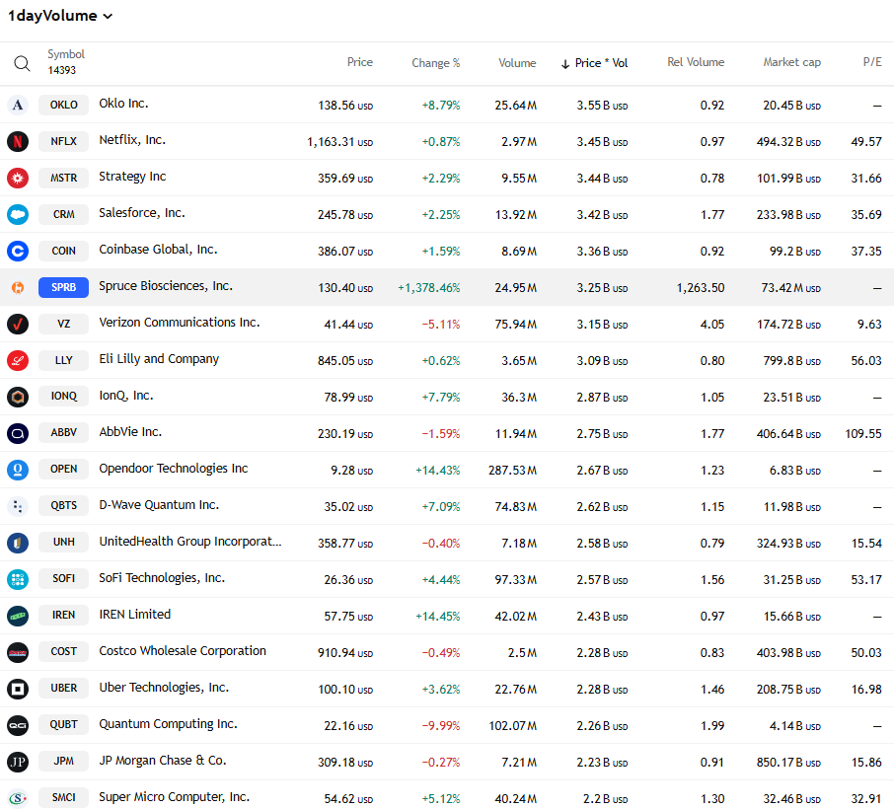894x809 pixels.
Task: Click the Netflix logo icon
Action: pos(18,141)
